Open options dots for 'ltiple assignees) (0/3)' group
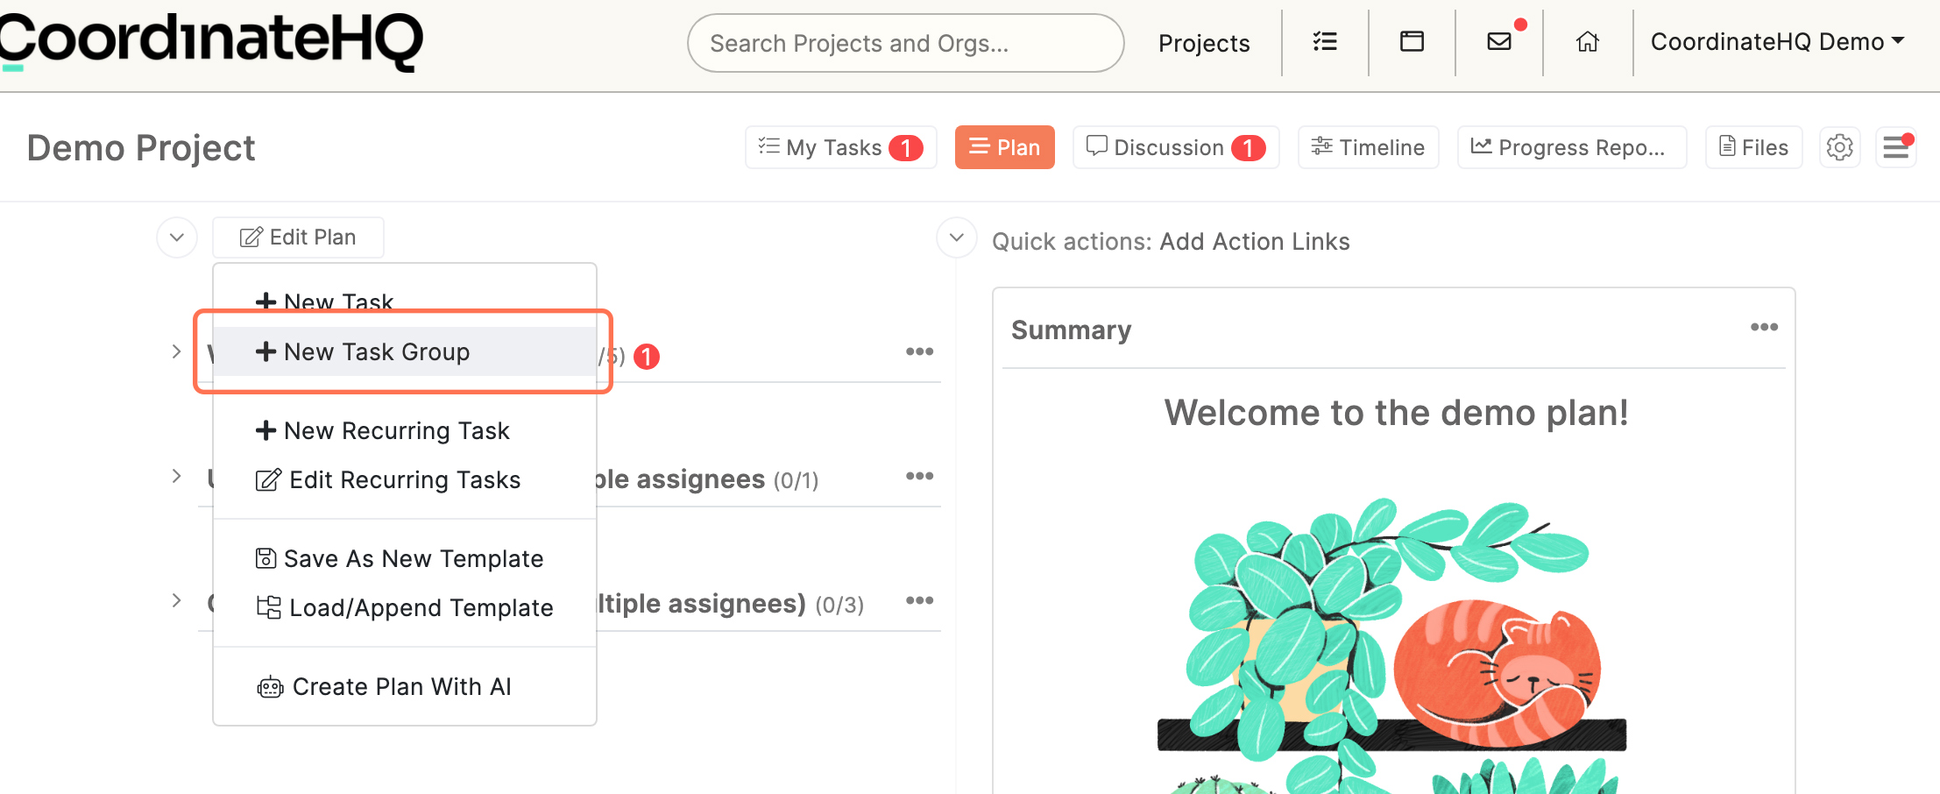Screen dimensions: 1940x794 919,600
